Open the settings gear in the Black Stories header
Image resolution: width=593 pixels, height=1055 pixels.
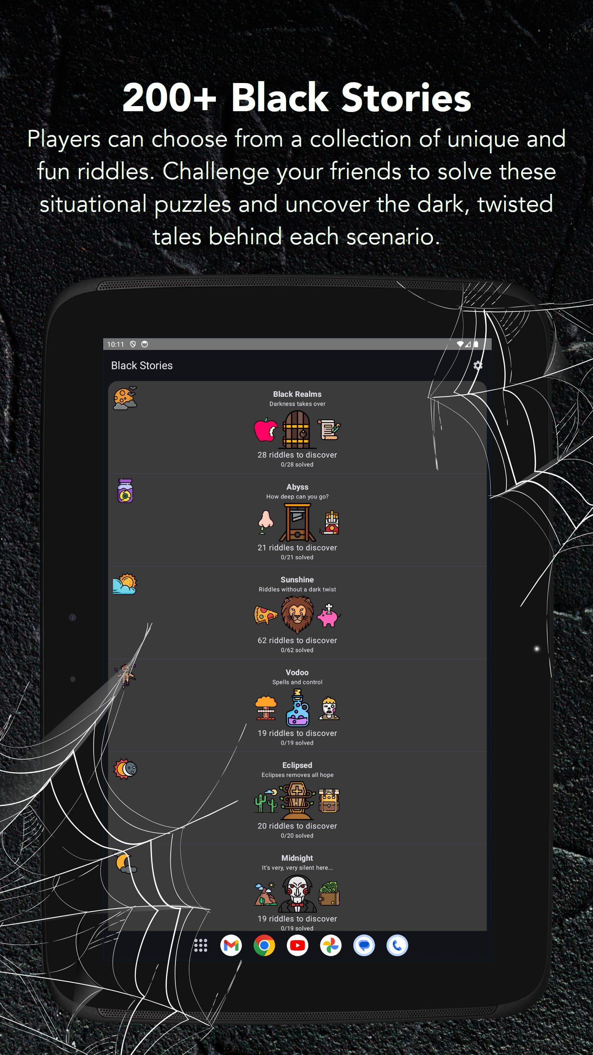477,365
